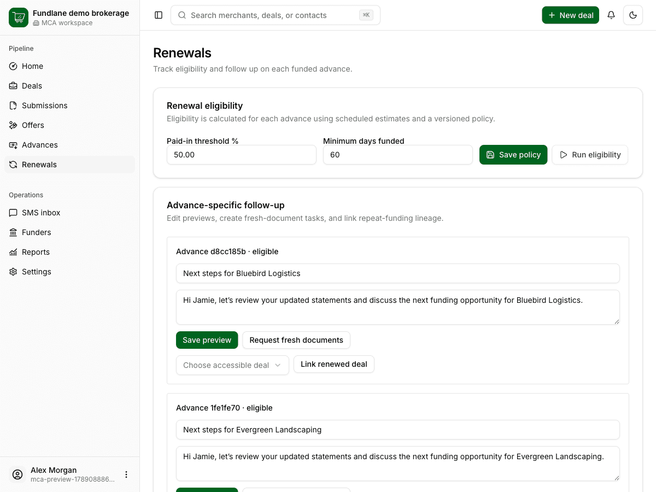Image resolution: width=656 pixels, height=492 pixels.
Task: Click Alex Morgan's avatar icon
Action: pyautogui.click(x=17, y=475)
